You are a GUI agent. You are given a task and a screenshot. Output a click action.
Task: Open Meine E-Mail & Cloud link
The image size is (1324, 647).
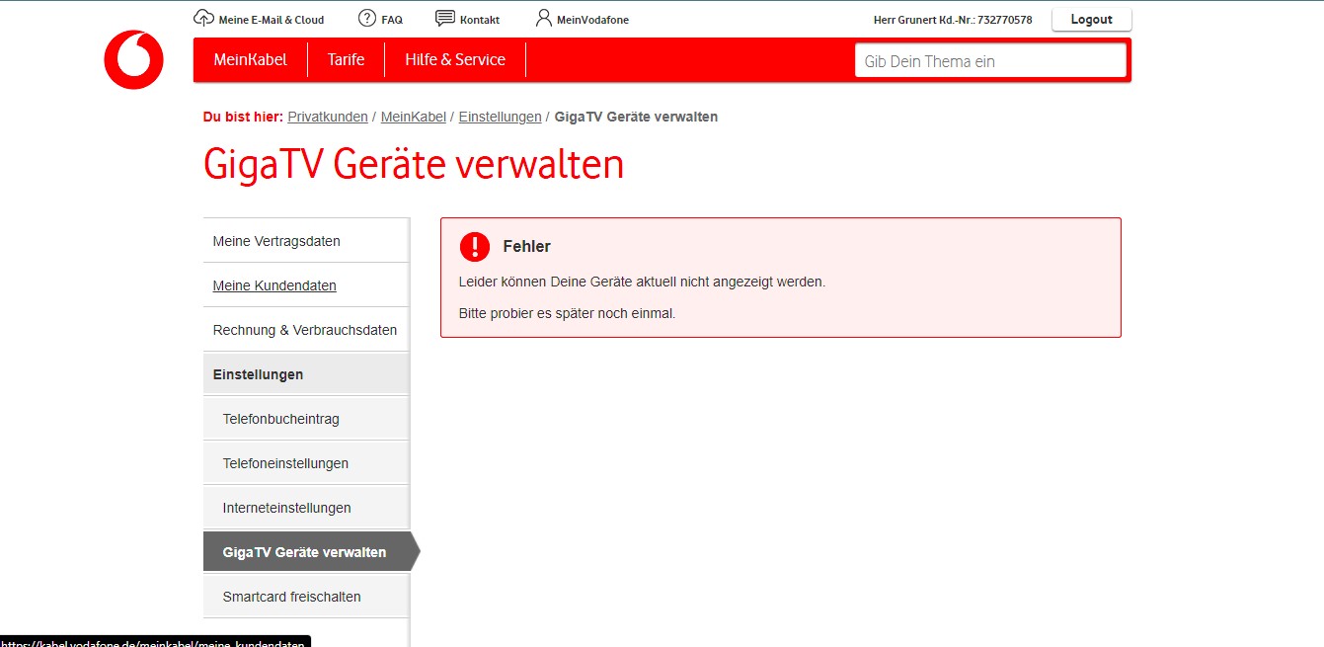coord(272,20)
